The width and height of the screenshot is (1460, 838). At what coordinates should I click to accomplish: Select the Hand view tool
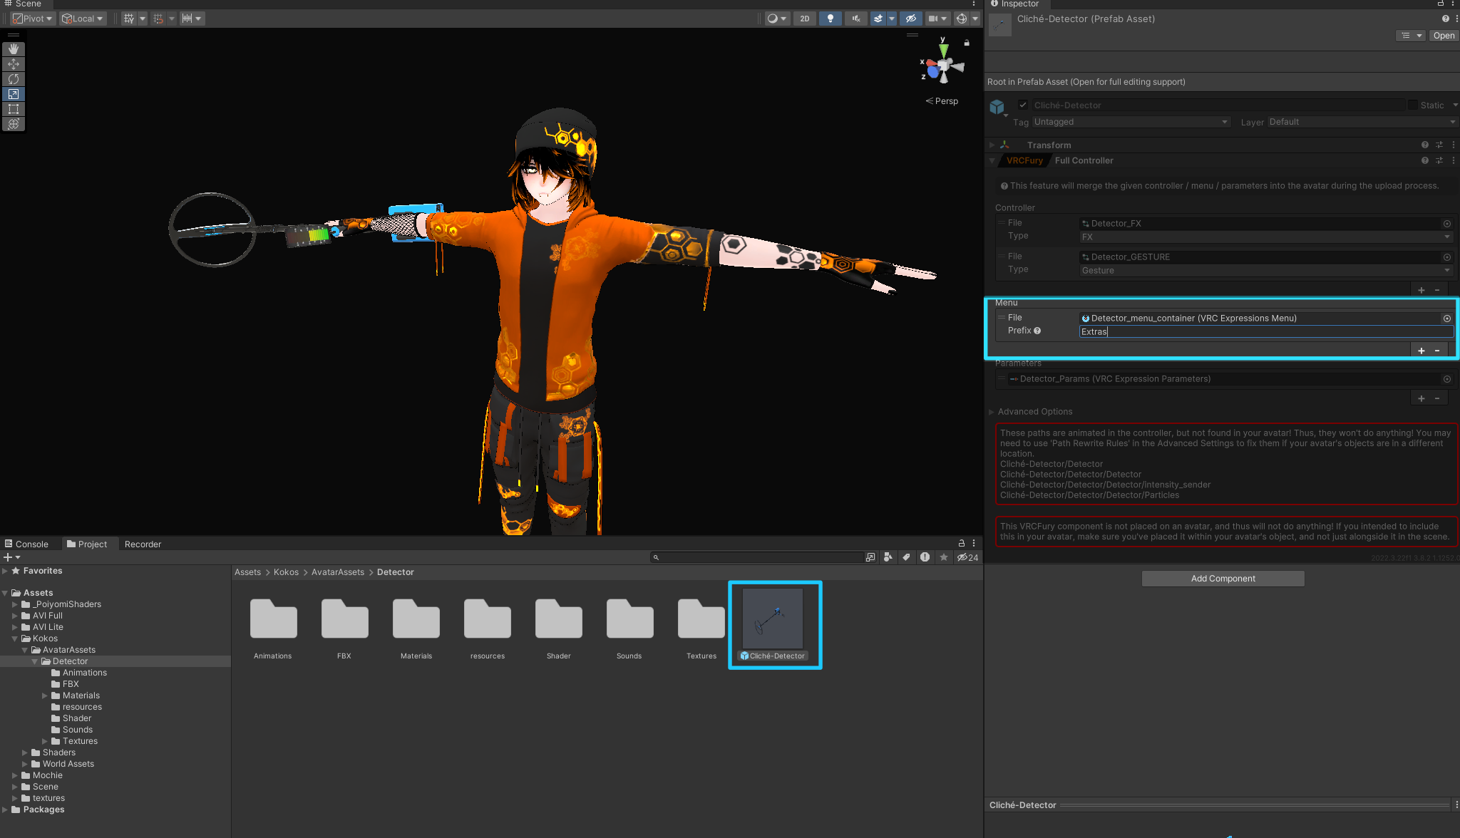click(x=14, y=49)
